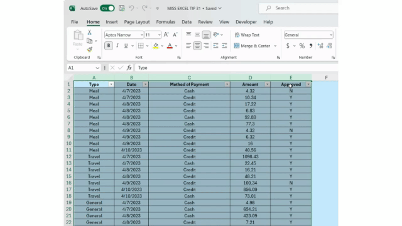Select column F header
The height and width of the screenshot is (226, 402).
point(326,77)
